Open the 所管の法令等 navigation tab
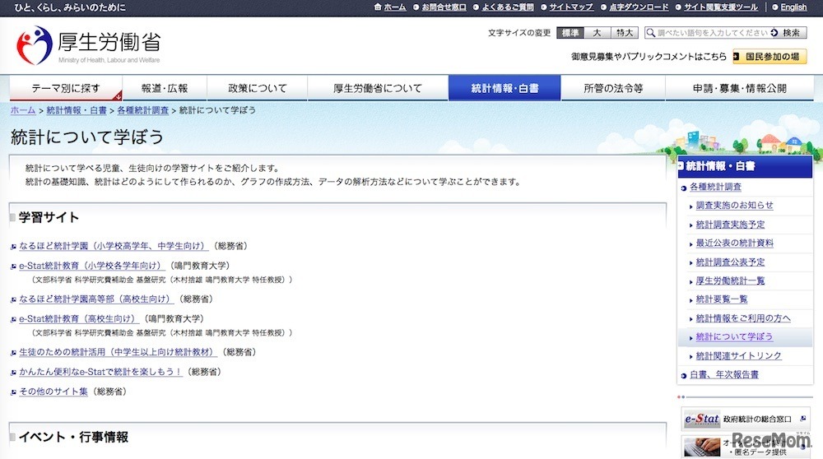Screen dimensions: 823x459 [613, 88]
